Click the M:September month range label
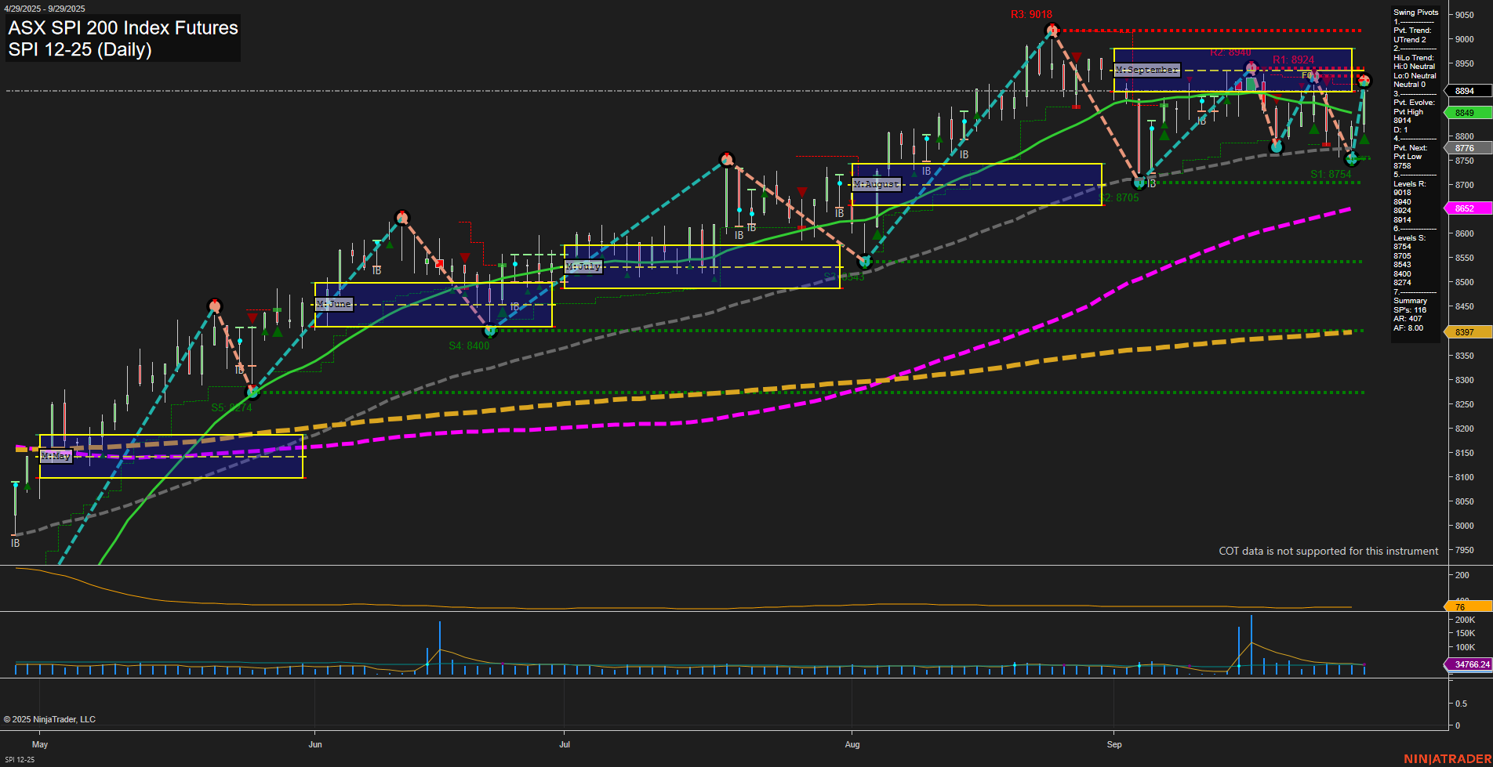Image resolution: width=1493 pixels, height=767 pixels. [x=1147, y=70]
